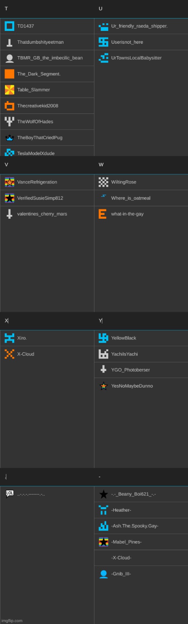Click the orange square avatar of The_Dark_Segment.

tap(9, 74)
